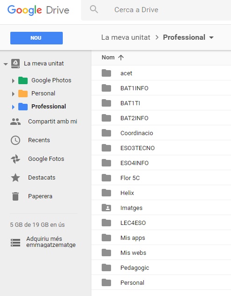
Task: Select the Coordinacio folder name
Action: pyautogui.click(x=137, y=133)
